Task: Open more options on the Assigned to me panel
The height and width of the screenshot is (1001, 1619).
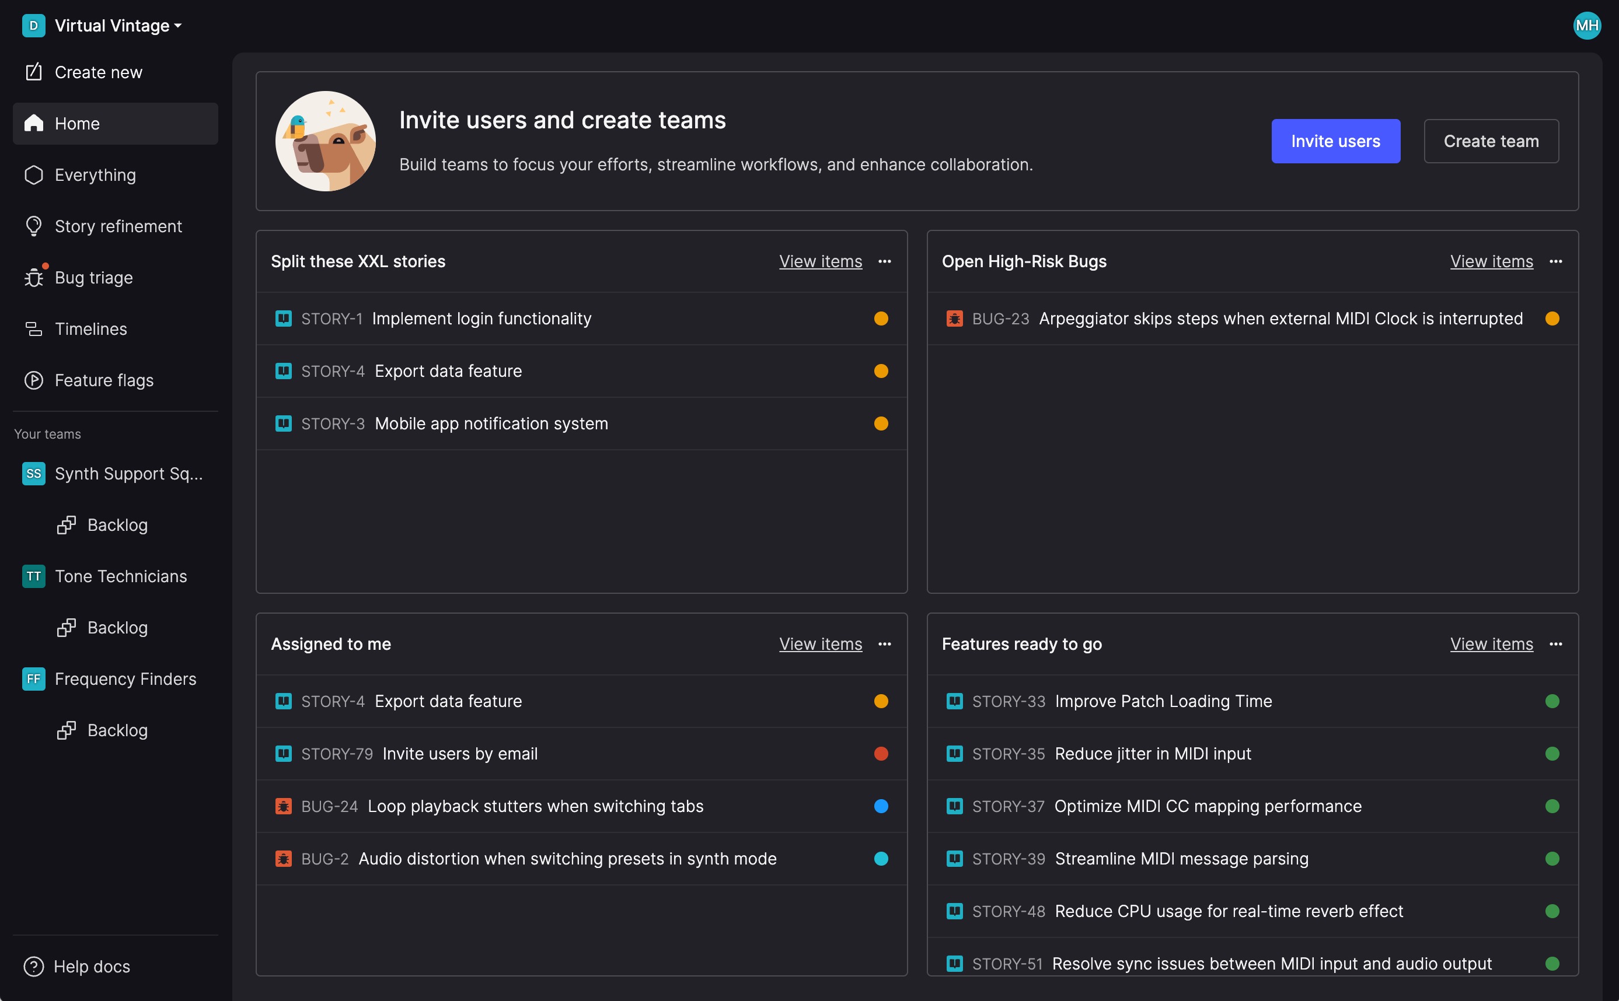Action: [x=884, y=644]
